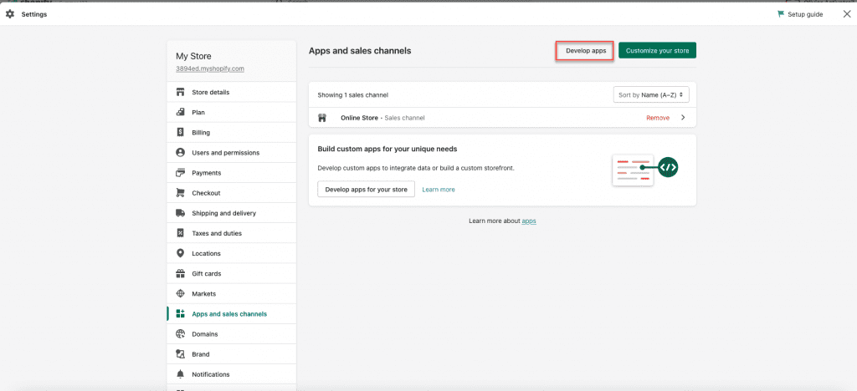Open the Setup guide
Screen dimensions: 857x391
click(x=800, y=14)
